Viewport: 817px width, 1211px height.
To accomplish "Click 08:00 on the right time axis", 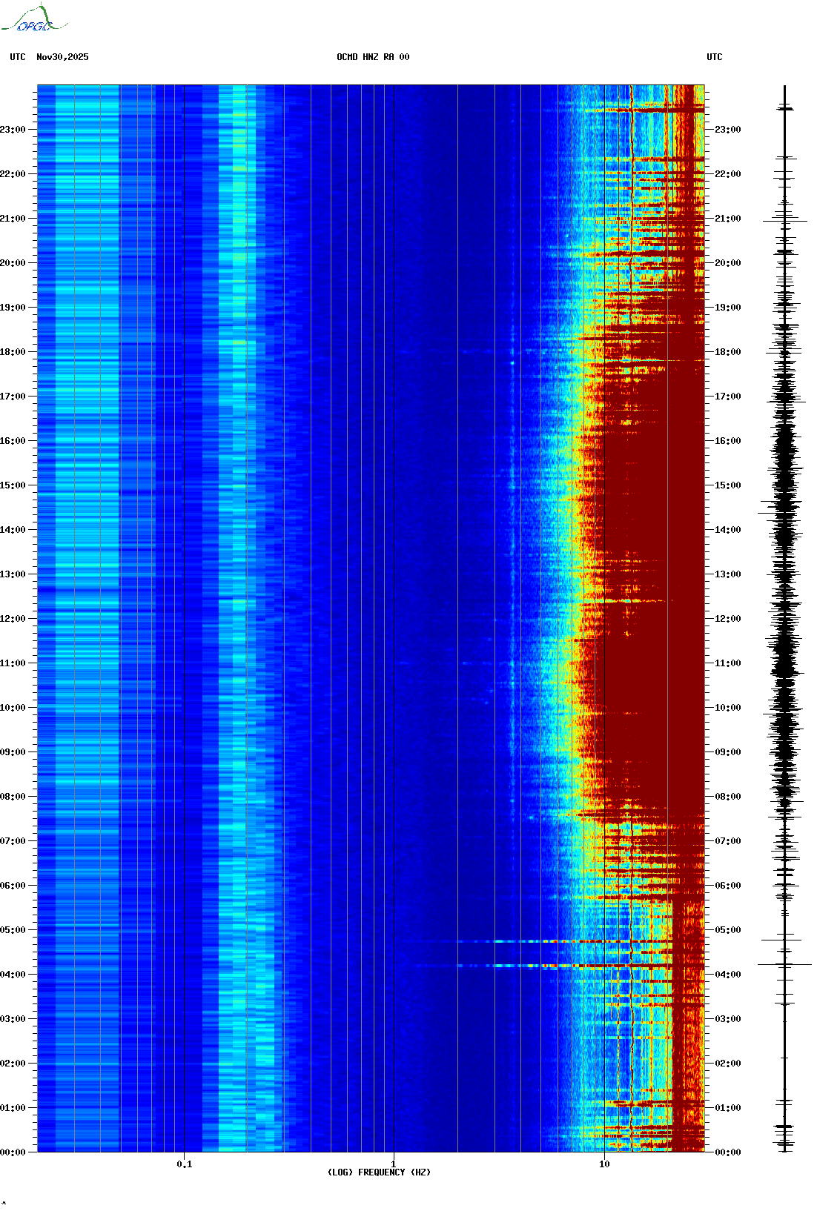I will [x=728, y=797].
